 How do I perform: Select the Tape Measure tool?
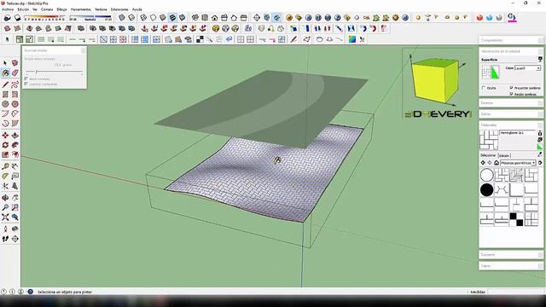[x=5, y=166]
